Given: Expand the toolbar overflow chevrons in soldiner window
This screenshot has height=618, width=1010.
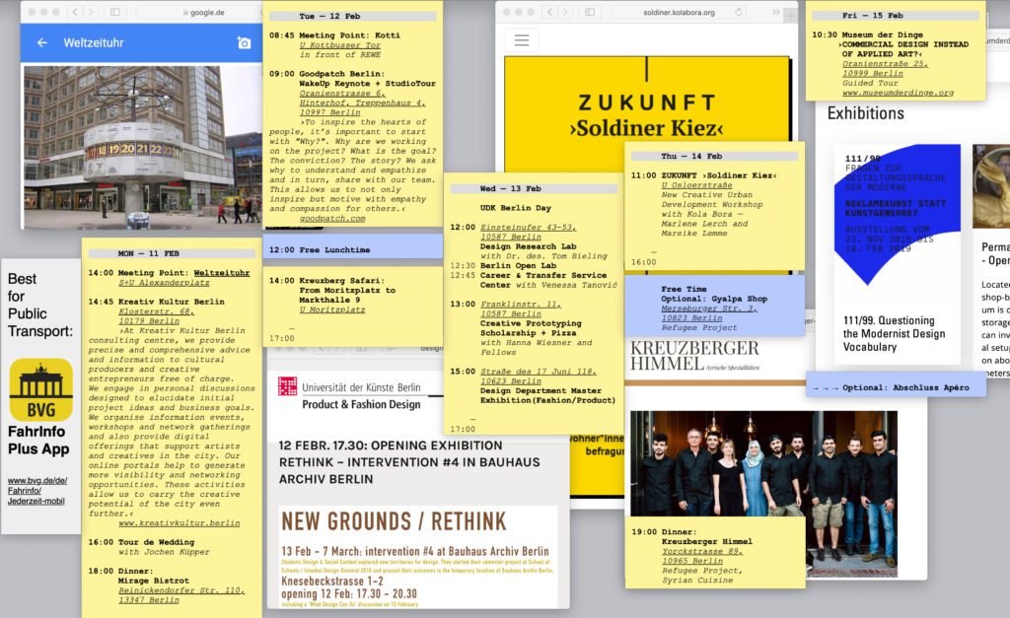Looking at the screenshot, I should coord(775,12).
